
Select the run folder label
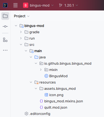coord(32,38)
